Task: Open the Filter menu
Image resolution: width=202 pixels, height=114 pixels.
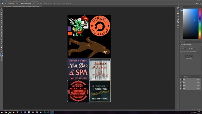Action: pos(24,1)
